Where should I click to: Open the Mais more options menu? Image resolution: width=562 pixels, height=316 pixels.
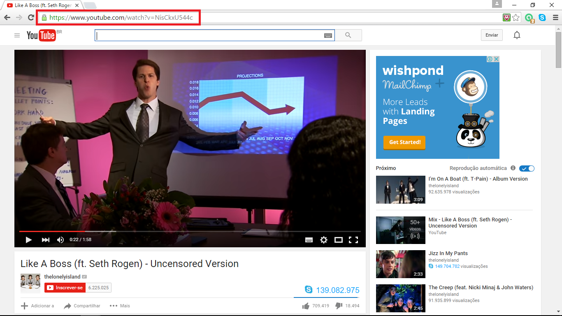click(x=120, y=306)
